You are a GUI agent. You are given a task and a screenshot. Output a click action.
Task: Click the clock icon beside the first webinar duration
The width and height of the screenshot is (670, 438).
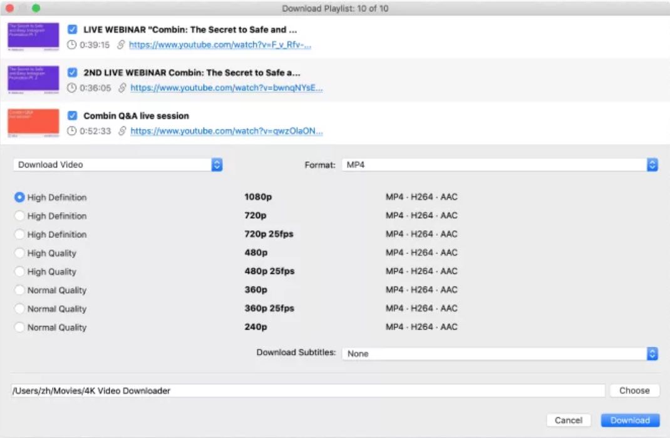[71, 44]
